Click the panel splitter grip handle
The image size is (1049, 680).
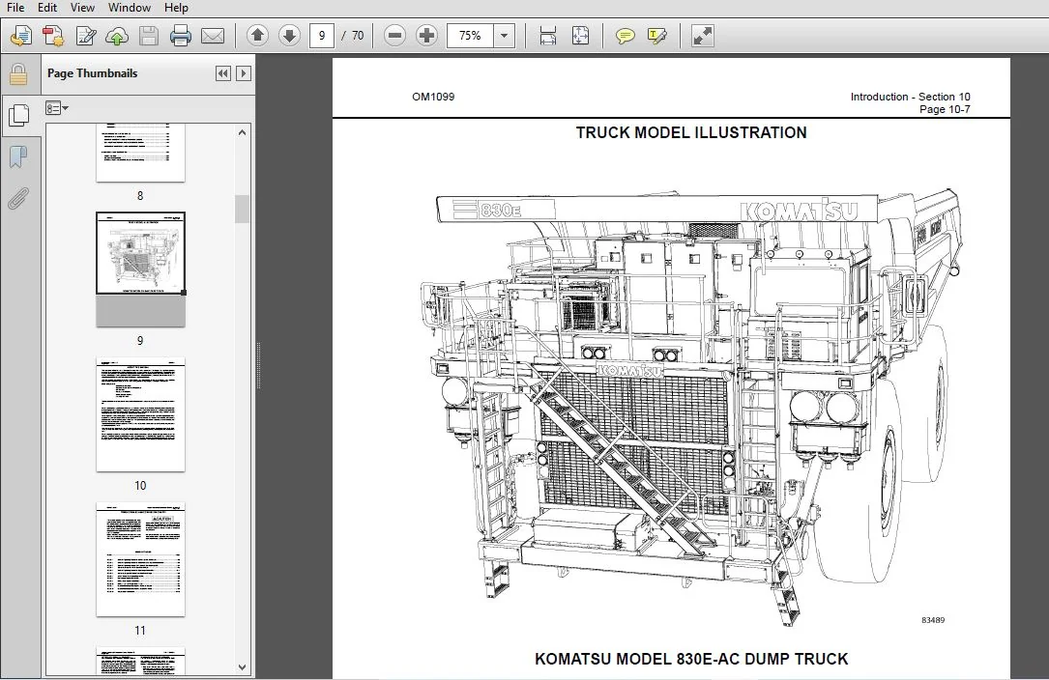click(x=258, y=366)
